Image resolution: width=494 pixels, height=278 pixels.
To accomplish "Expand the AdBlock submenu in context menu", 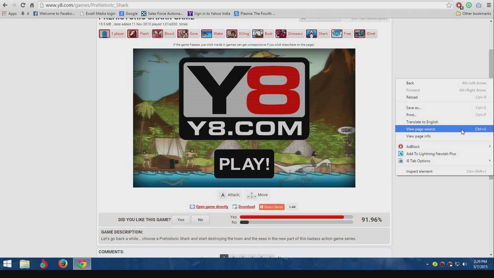I will click(445, 147).
